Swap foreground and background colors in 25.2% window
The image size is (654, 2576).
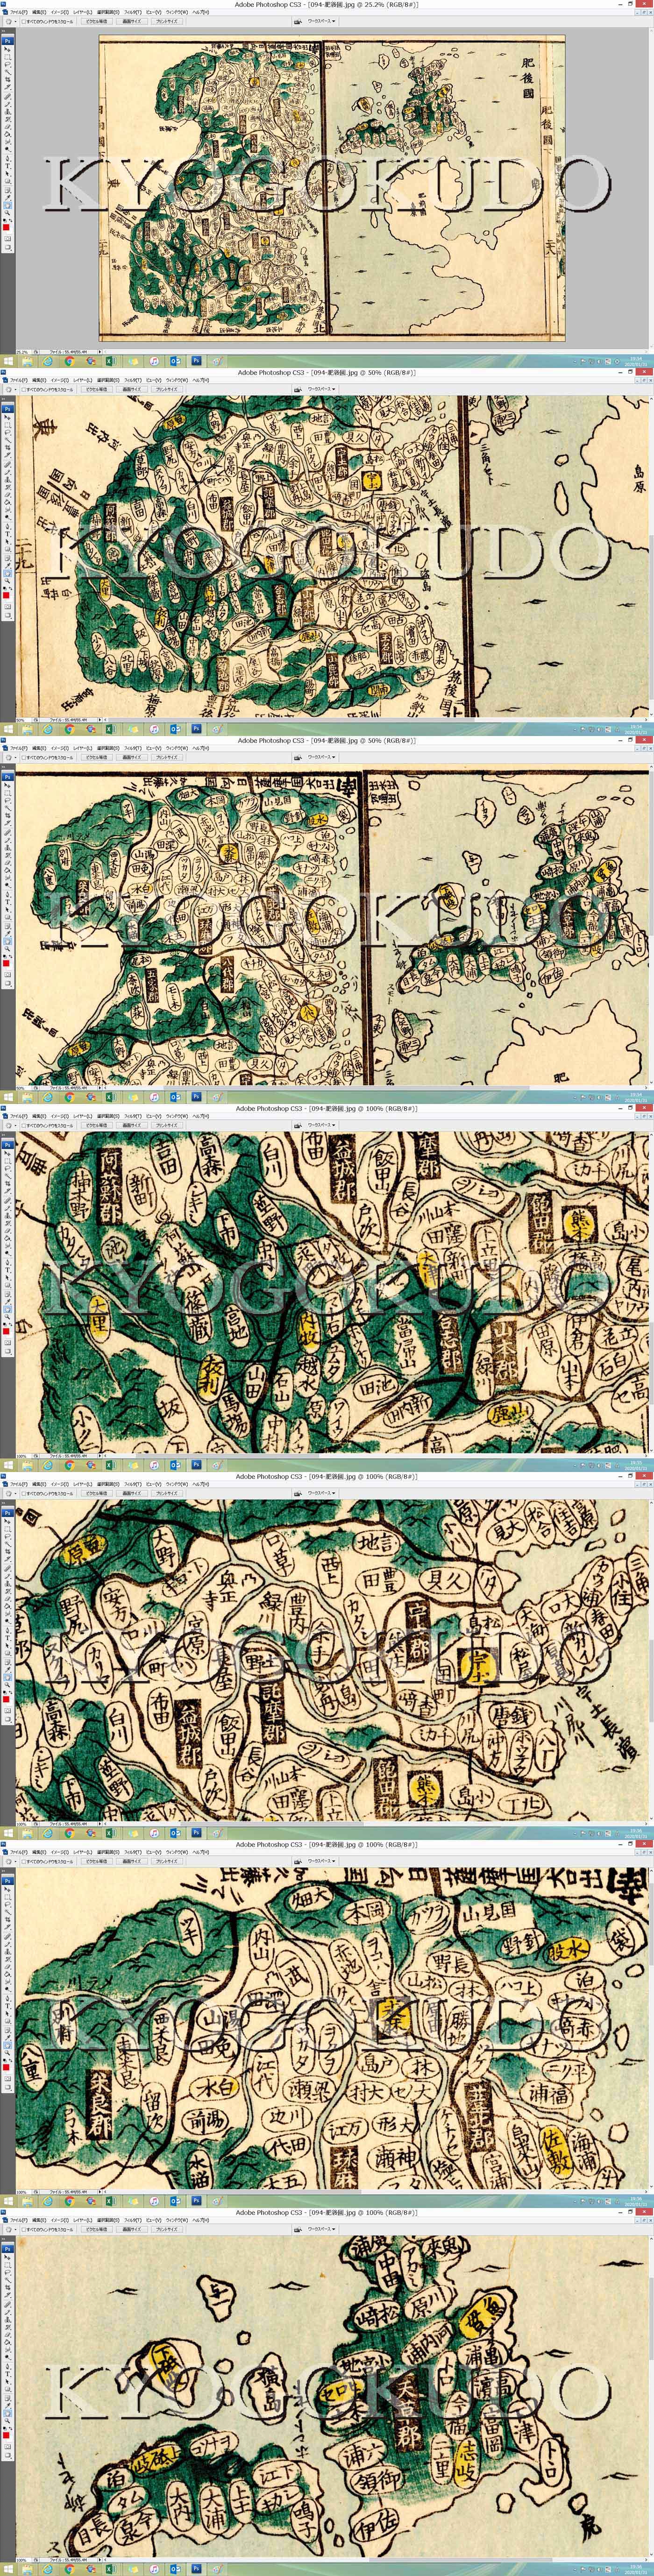coord(11,221)
